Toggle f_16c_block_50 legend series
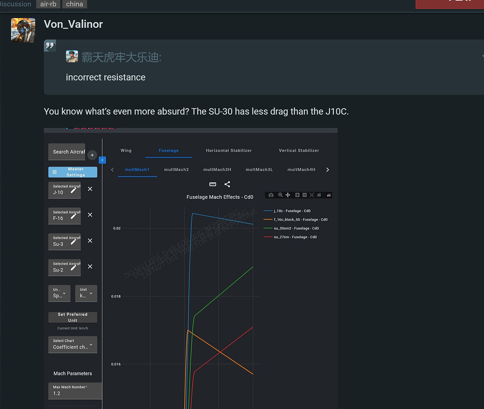The image size is (484, 409). click(300, 220)
